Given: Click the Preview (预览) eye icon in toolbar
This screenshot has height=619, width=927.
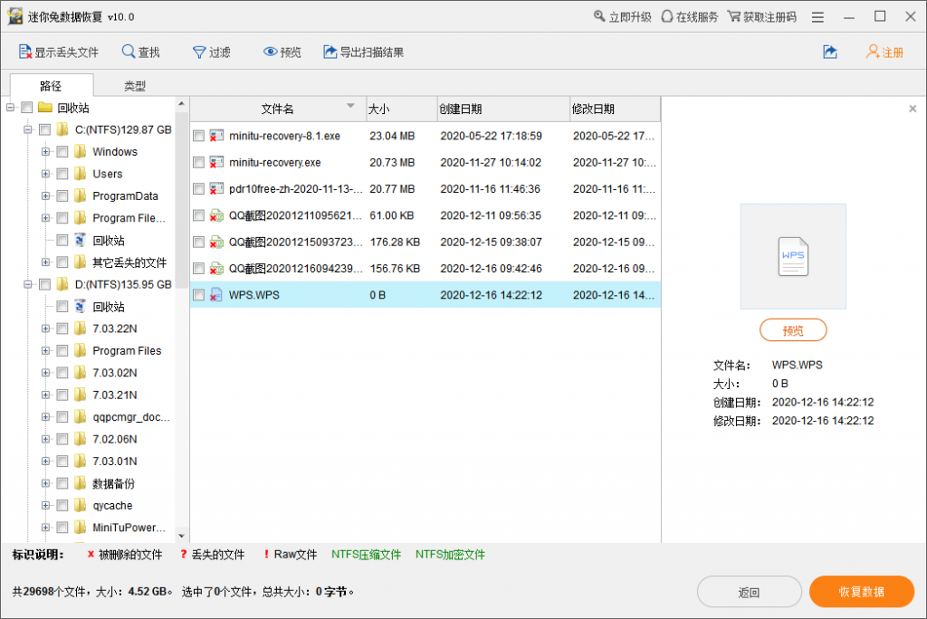Looking at the screenshot, I should pyautogui.click(x=270, y=52).
